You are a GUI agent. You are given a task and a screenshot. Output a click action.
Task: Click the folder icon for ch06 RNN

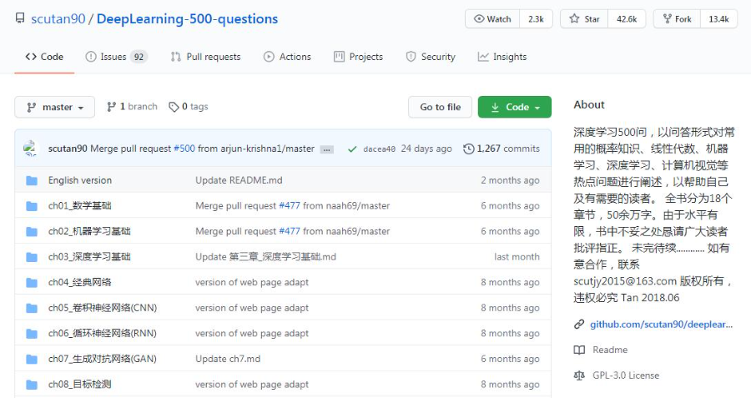pyautogui.click(x=32, y=334)
